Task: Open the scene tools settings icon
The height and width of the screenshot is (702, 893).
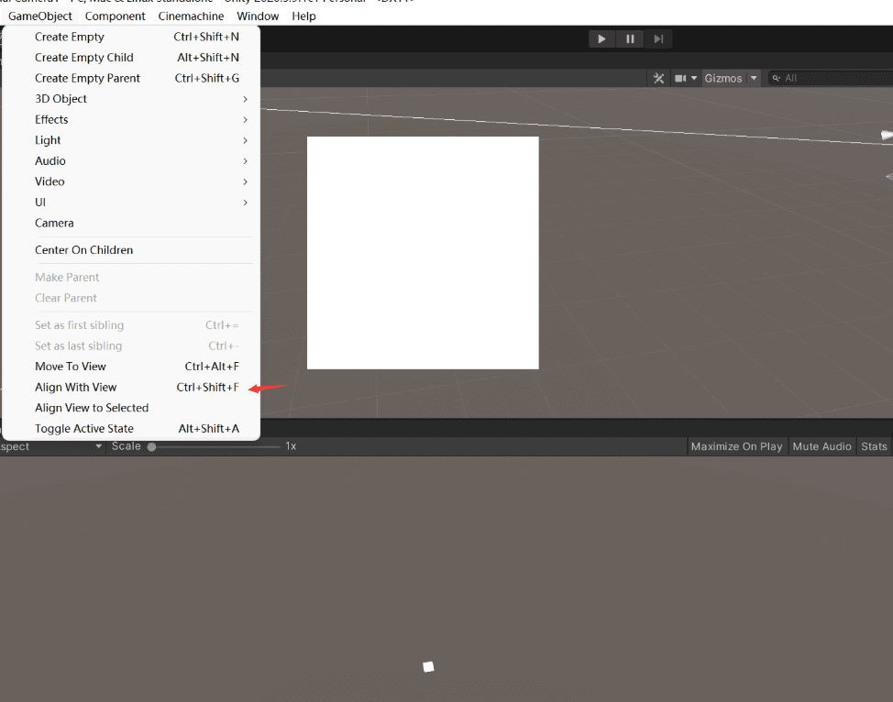Action: pyautogui.click(x=658, y=79)
